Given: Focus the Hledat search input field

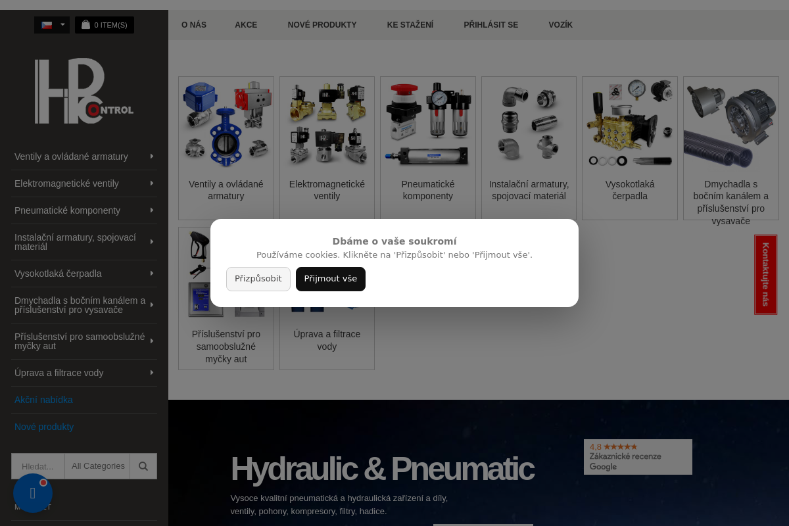Looking at the screenshot, I should (x=38, y=466).
